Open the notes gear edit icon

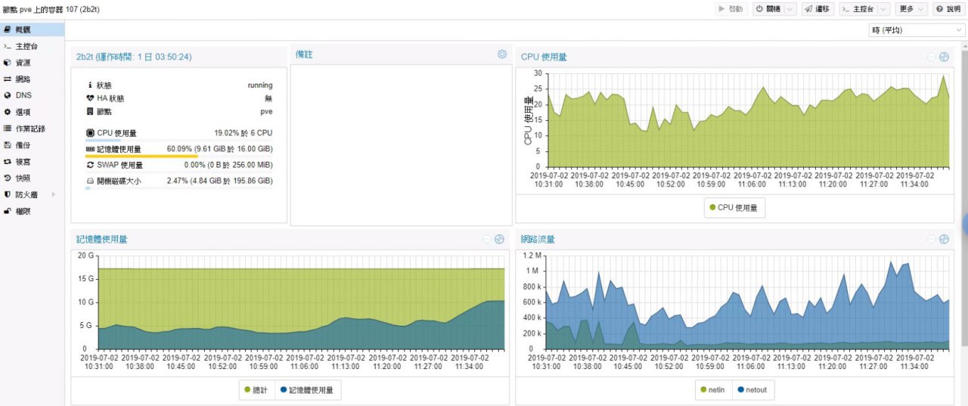click(x=502, y=54)
